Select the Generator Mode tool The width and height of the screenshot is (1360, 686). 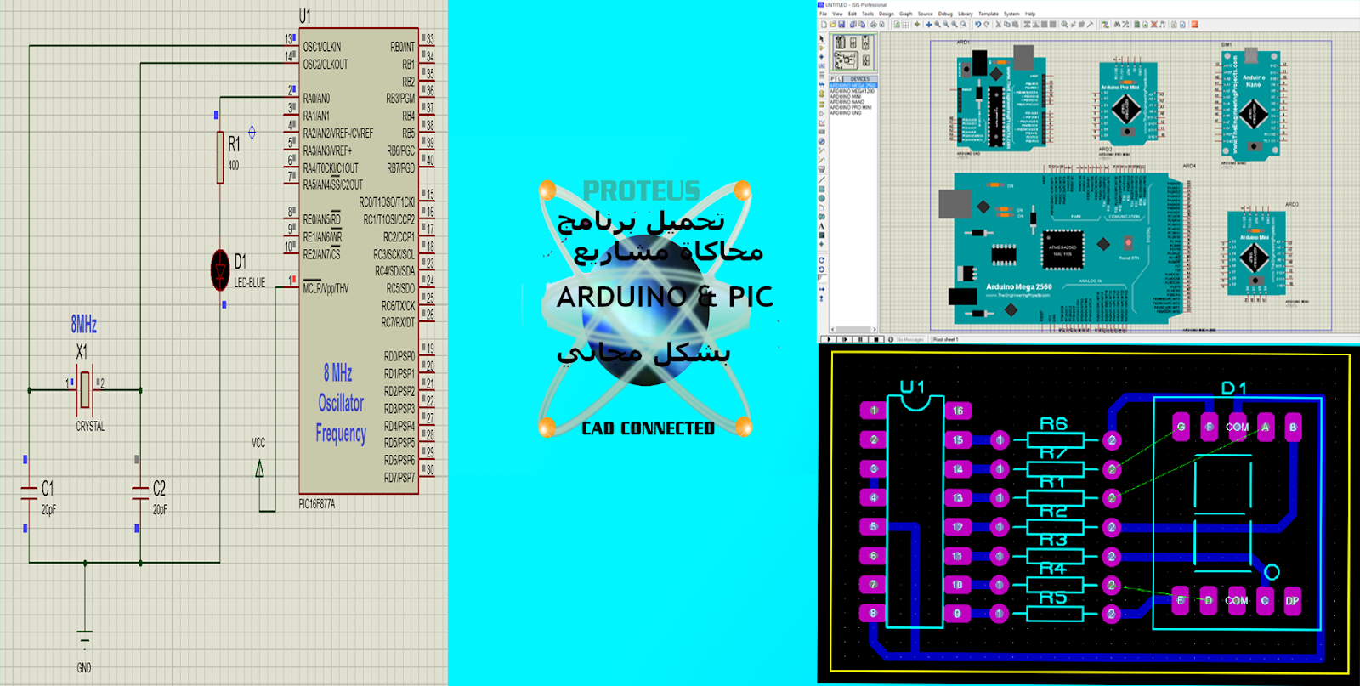point(822,141)
